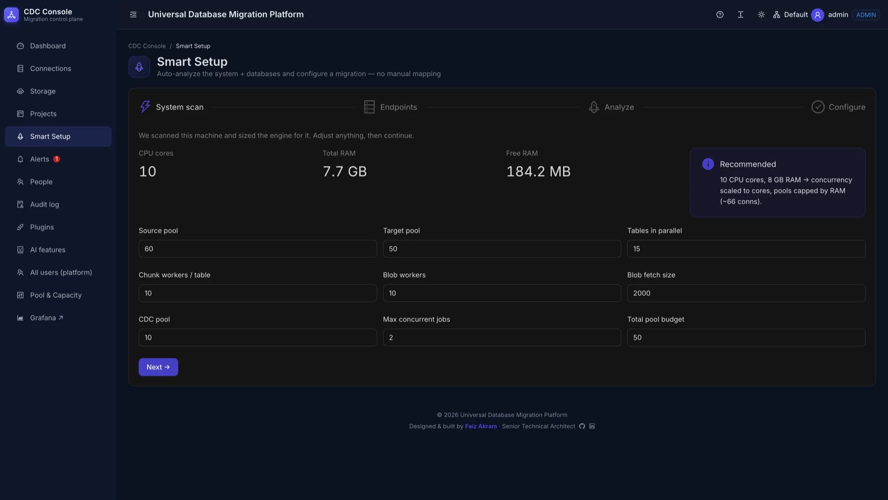Collapse the sidebar with the menu toggle icon
Screen dimensions: 888x500
tap(133, 15)
